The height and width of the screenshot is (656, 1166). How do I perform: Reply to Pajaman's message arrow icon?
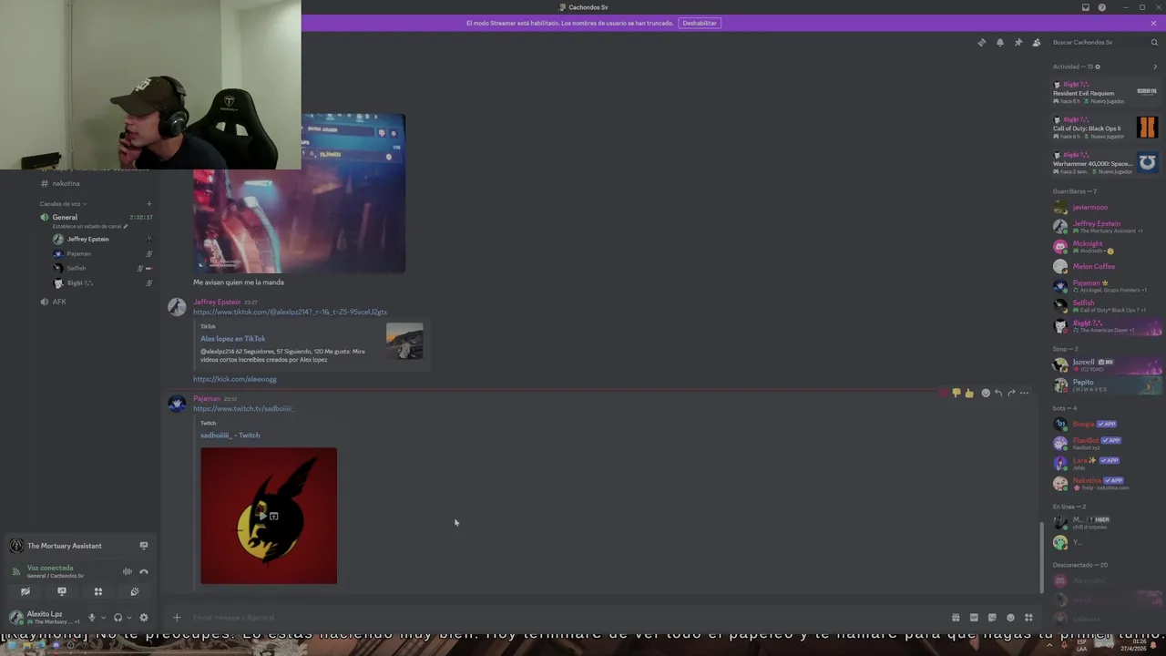[x=998, y=393]
